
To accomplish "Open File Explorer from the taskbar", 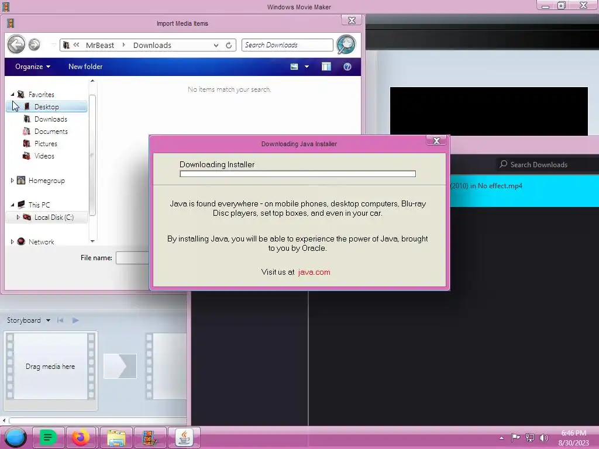I will pyautogui.click(x=116, y=437).
